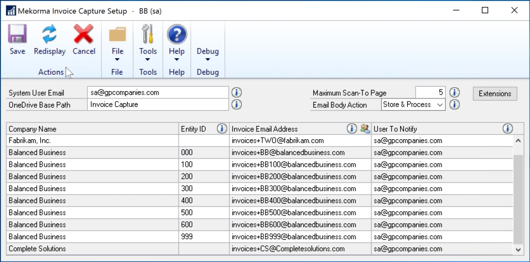530x262 pixels.
Task: Click invoices+BB300@balancedbusiness.com email cell
Action: click(300, 189)
